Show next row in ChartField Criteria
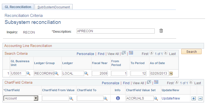This screenshot has height=107, width=211. 191,82
